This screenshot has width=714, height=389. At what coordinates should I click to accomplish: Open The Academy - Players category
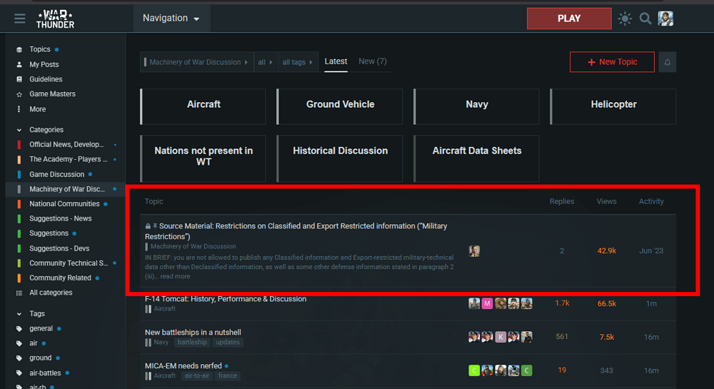[69, 159]
